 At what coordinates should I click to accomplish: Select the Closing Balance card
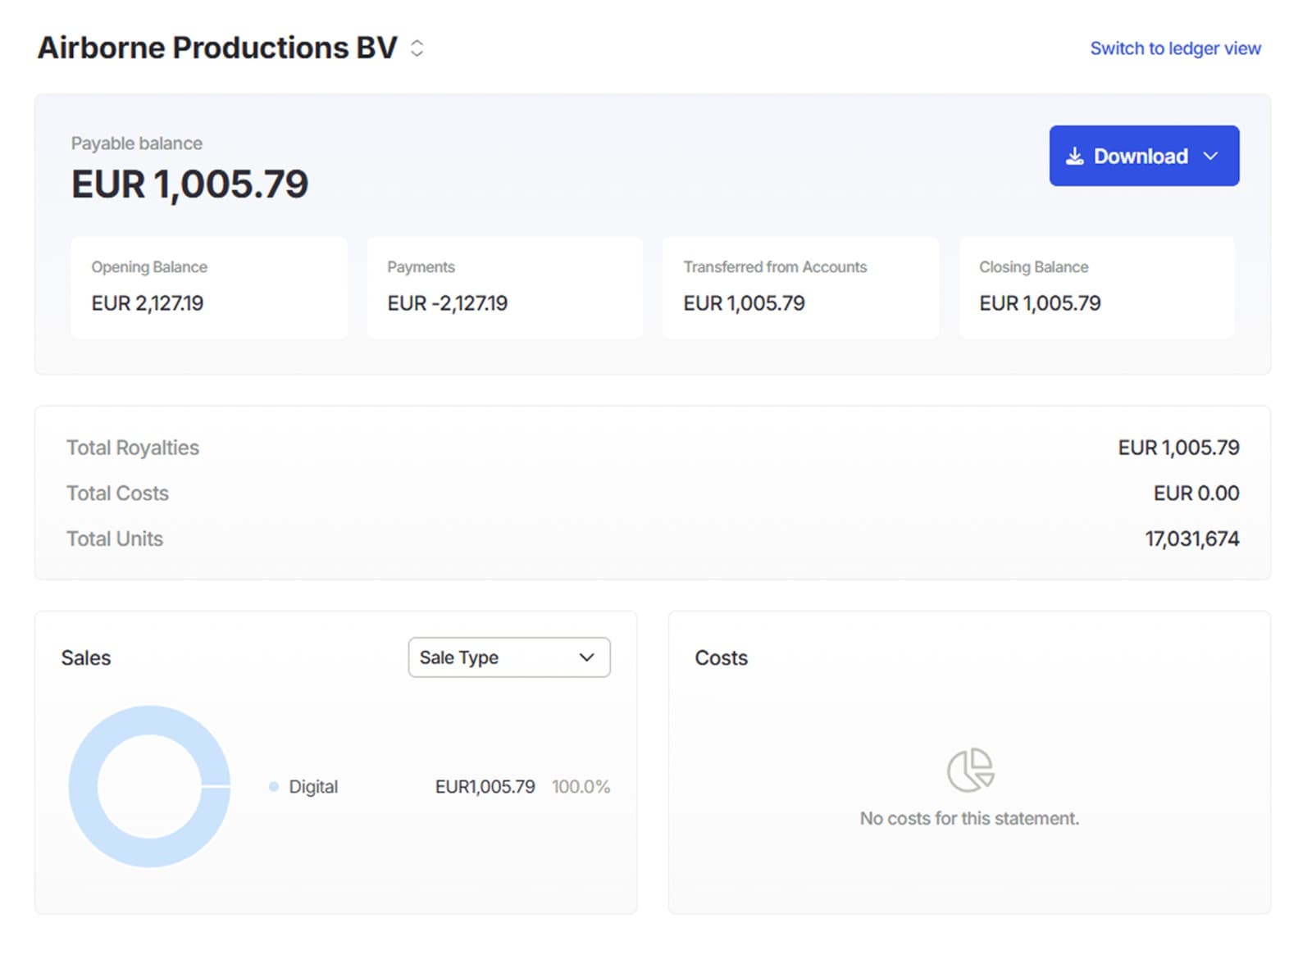click(1096, 288)
